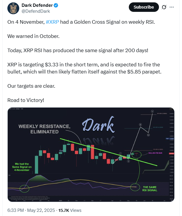Open the three-dot more options menu

click(x=172, y=7)
